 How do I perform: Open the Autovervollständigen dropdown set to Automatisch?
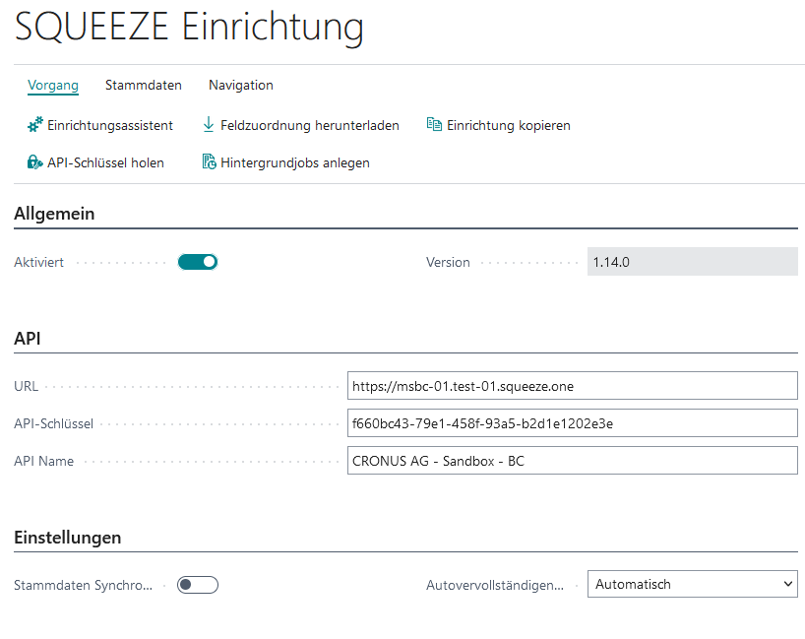tap(692, 585)
